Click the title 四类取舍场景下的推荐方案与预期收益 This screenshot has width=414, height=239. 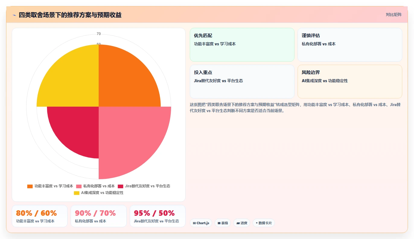pyautogui.click(x=70, y=15)
